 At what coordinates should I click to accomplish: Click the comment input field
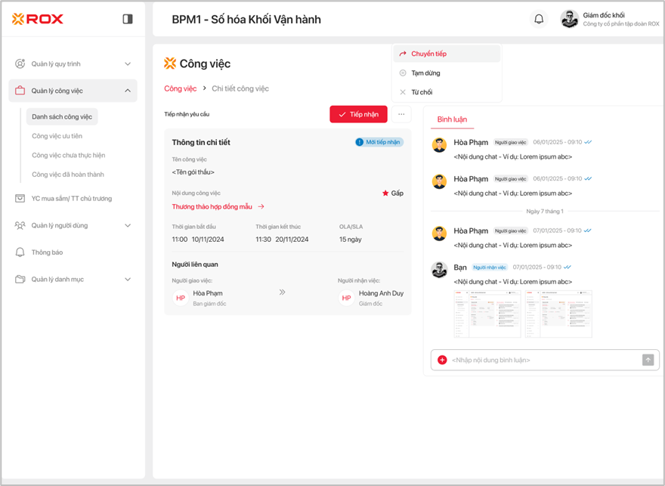[540, 360]
